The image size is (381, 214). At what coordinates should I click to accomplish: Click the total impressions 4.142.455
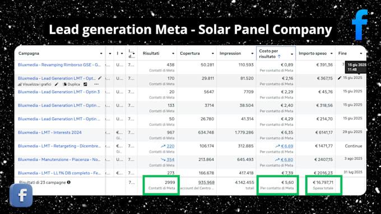click(x=244, y=183)
